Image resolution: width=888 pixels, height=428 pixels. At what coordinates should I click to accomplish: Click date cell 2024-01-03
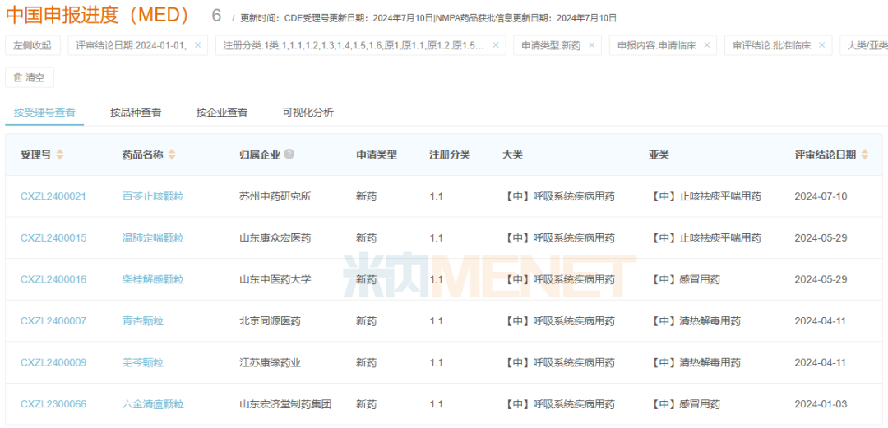pos(821,404)
